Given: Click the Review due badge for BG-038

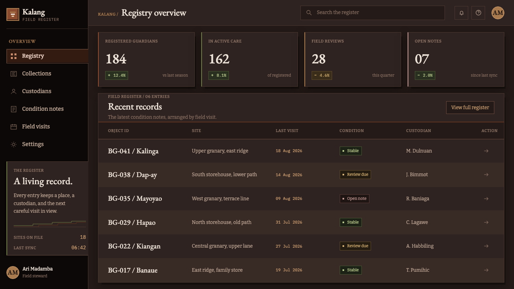Looking at the screenshot, I should [x=355, y=175].
